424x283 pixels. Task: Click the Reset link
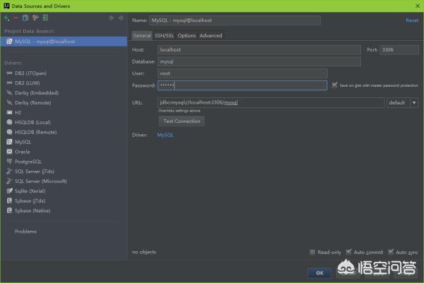[x=412, y=20]
